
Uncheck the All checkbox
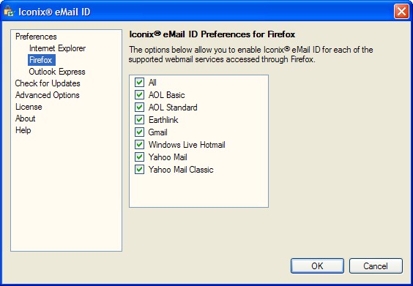point(139,83)
